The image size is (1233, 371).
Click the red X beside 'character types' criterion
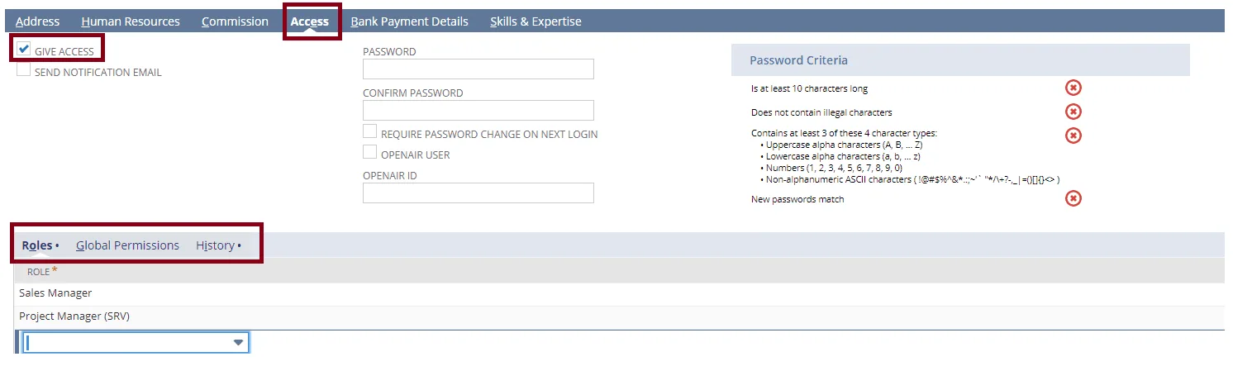point(1073,135)
